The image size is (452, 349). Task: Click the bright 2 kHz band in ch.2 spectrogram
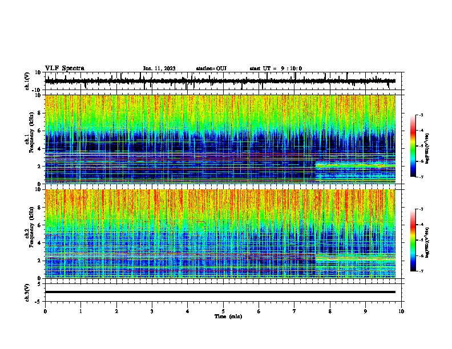click(x=356, y=259)
